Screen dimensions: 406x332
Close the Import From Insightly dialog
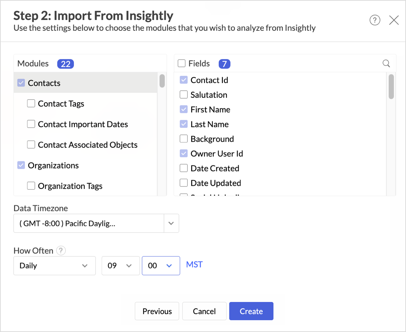coord(394,20)
